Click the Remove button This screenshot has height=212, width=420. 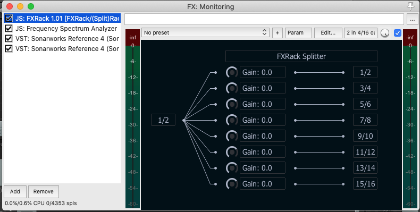(x=44, y=191)
